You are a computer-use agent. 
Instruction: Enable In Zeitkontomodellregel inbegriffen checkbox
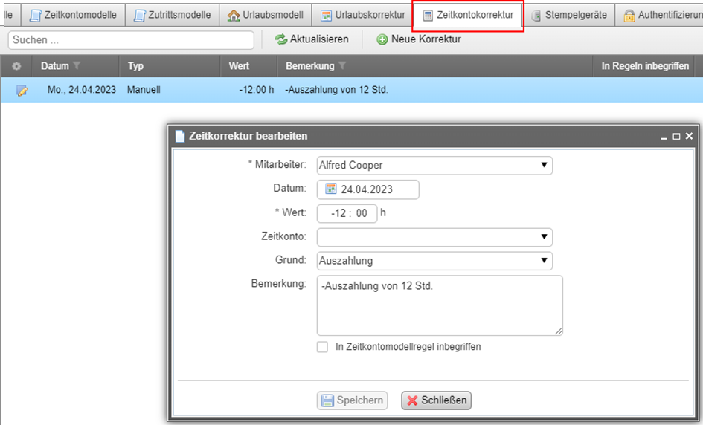(x=322, y=347)
